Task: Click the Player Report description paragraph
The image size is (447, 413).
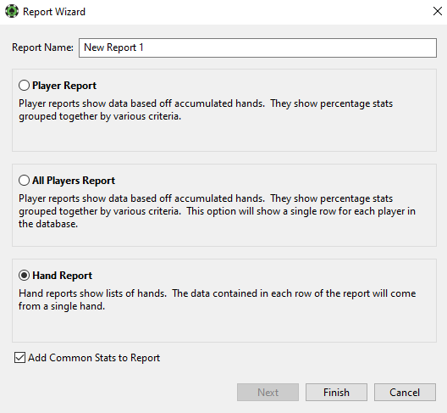Action: point(206,109)
